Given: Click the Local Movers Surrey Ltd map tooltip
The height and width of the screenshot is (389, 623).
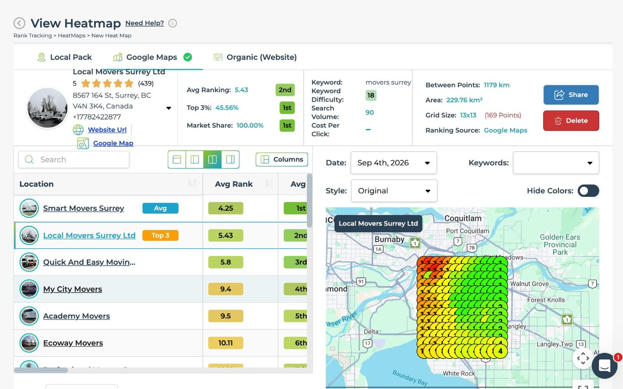Looking at the screenshot, I should [378, 223].
